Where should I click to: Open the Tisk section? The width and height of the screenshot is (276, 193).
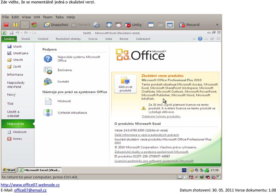coord(10,104)
